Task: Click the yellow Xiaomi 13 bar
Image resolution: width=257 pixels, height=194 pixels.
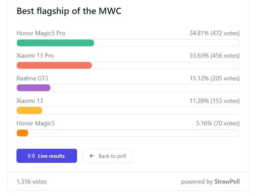Action: pos(29,110)
